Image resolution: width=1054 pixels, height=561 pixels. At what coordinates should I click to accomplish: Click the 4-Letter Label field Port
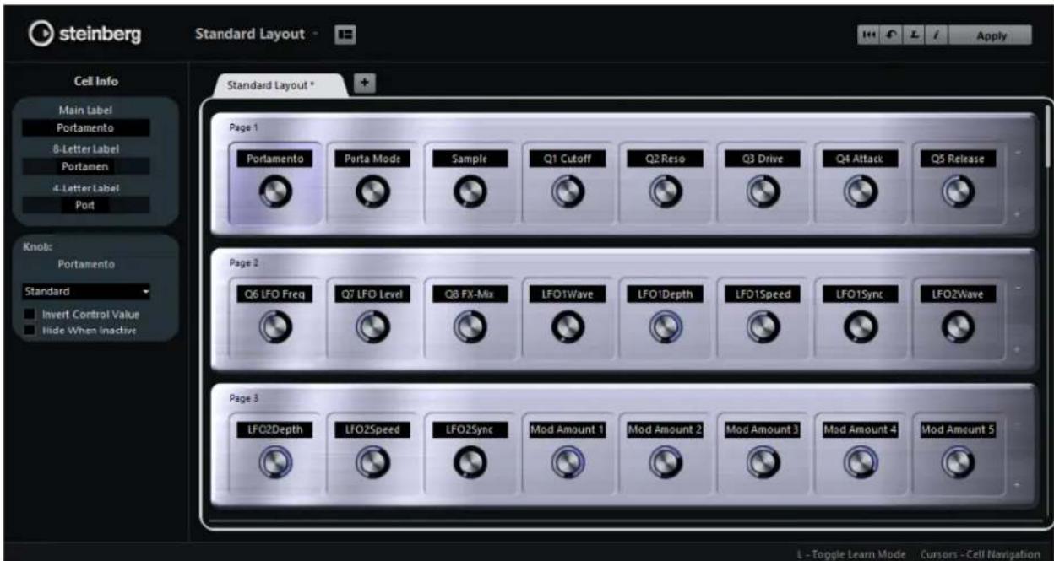tap(86, 204)
